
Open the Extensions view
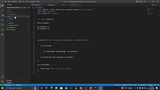(2, 24)
